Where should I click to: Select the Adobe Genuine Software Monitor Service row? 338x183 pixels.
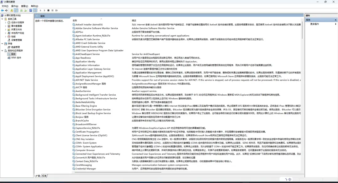(x=187, y=28)
